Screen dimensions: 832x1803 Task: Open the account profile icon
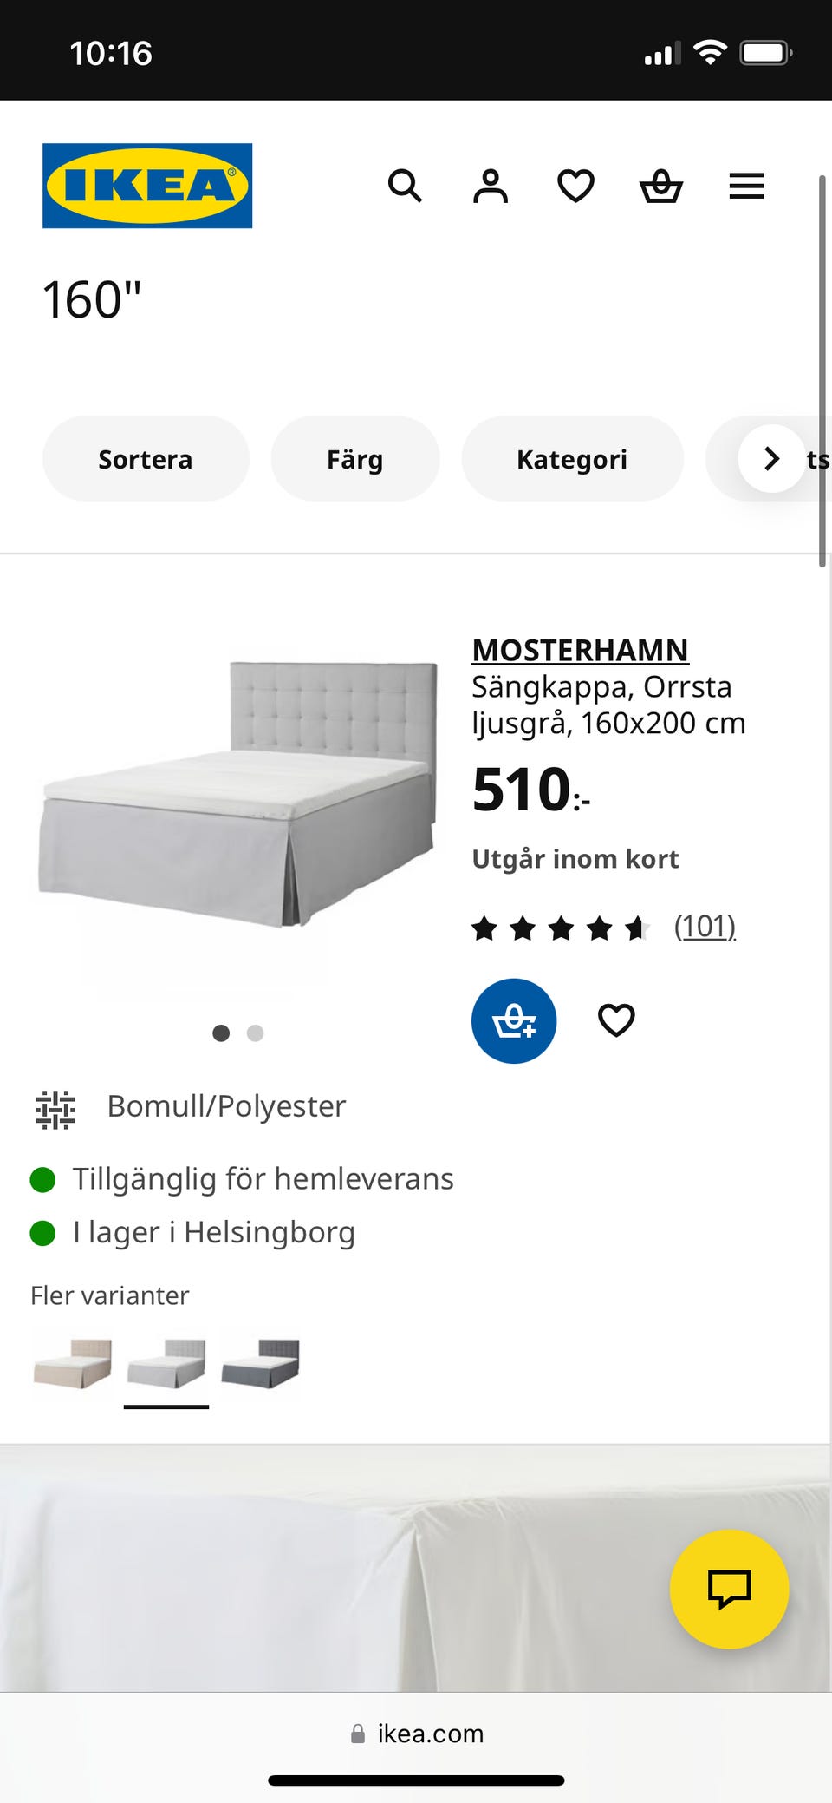491,186
